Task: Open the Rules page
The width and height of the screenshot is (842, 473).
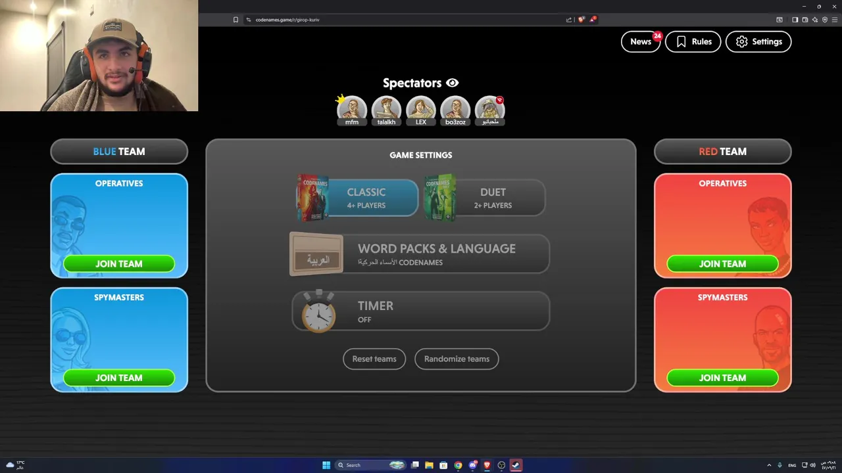Action: (x=693, y=41)
